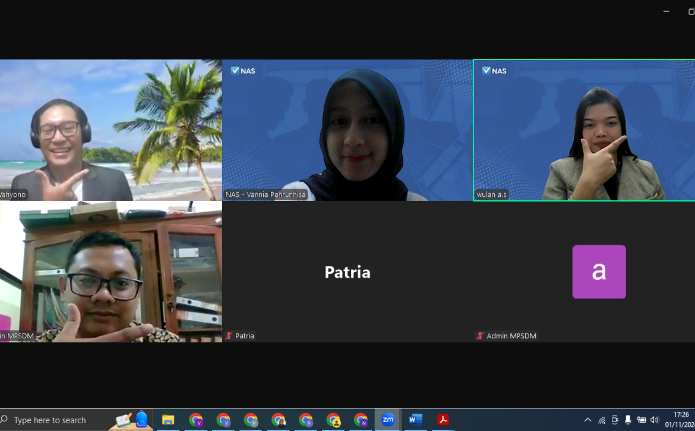Click the volume speaker icon in tray
This screenshot has height=431, width=695.
coord(655,420)
